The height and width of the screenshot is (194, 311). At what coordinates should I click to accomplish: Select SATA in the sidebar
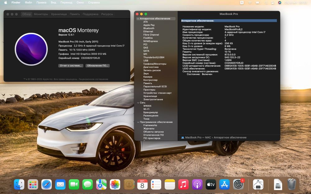(146, 51)
